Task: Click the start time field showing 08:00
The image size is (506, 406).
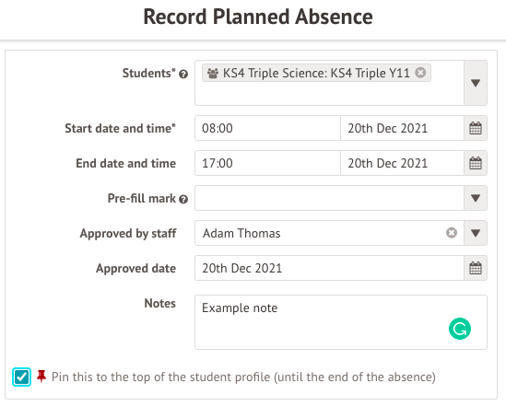Action: (x=267, y=128)
